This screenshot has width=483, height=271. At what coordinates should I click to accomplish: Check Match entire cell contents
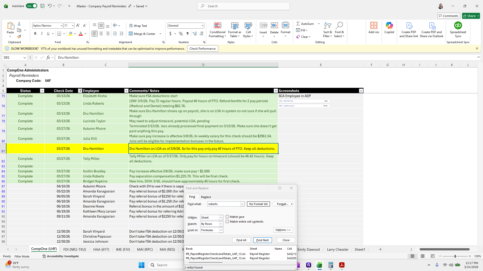227,222
